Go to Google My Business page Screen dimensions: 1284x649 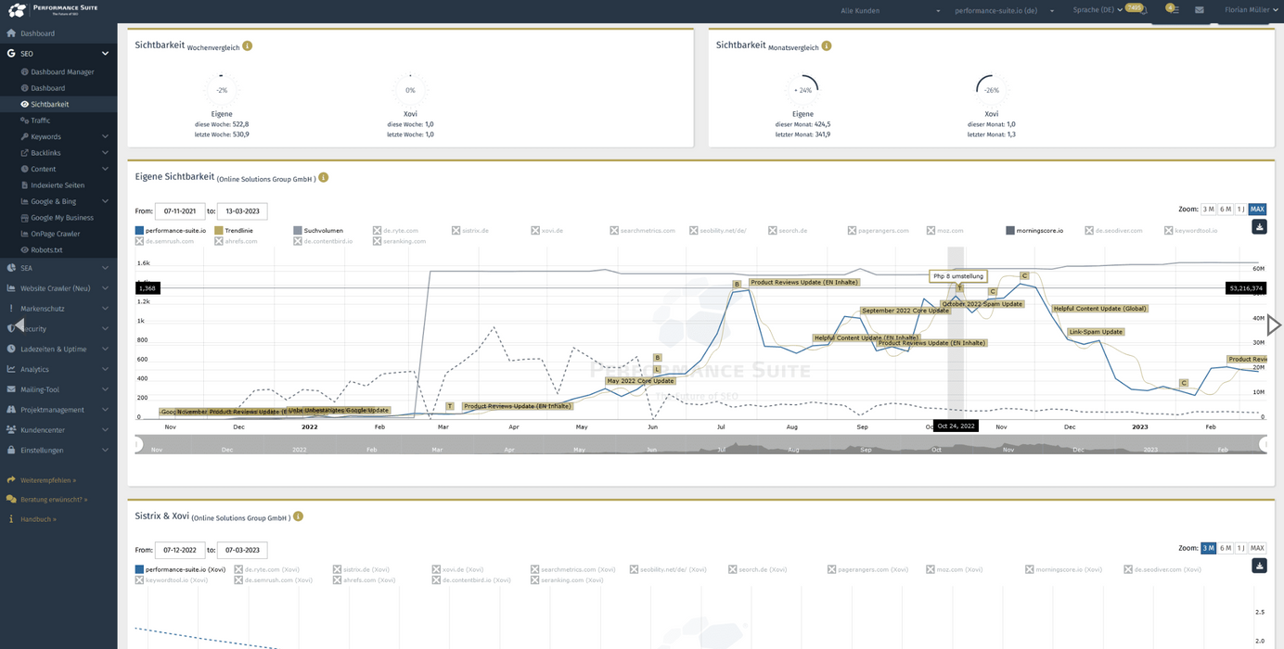(x=62, y=218)
